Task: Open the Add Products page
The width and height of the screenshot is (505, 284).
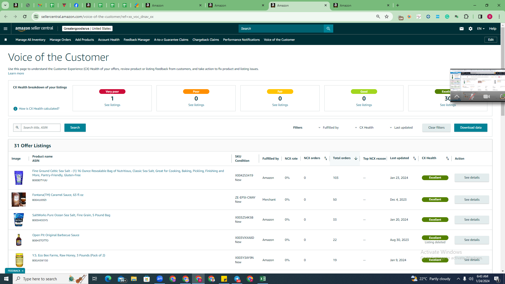Action: tap(84, 40)
